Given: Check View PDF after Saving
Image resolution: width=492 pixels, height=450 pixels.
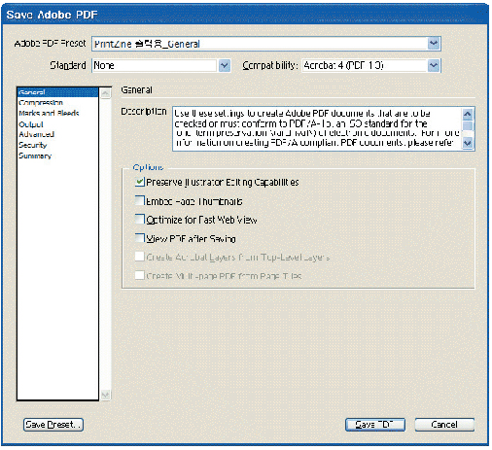Looking at the screenshot, I should [140, 238].
